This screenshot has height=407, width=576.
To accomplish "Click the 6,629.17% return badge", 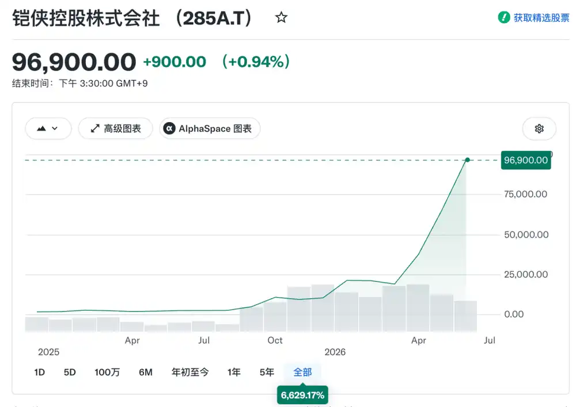I will [x=302, y=395].
